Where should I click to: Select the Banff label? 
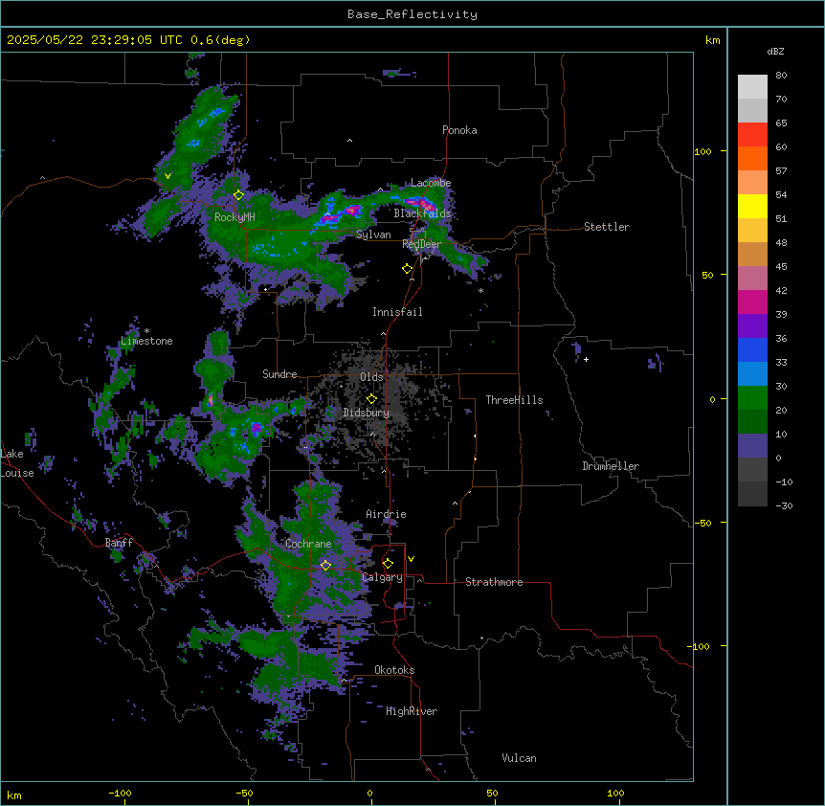[119, 542]
